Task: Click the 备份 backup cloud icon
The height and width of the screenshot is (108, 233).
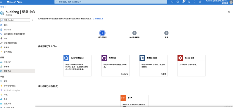Action: [x=1, y=99]
